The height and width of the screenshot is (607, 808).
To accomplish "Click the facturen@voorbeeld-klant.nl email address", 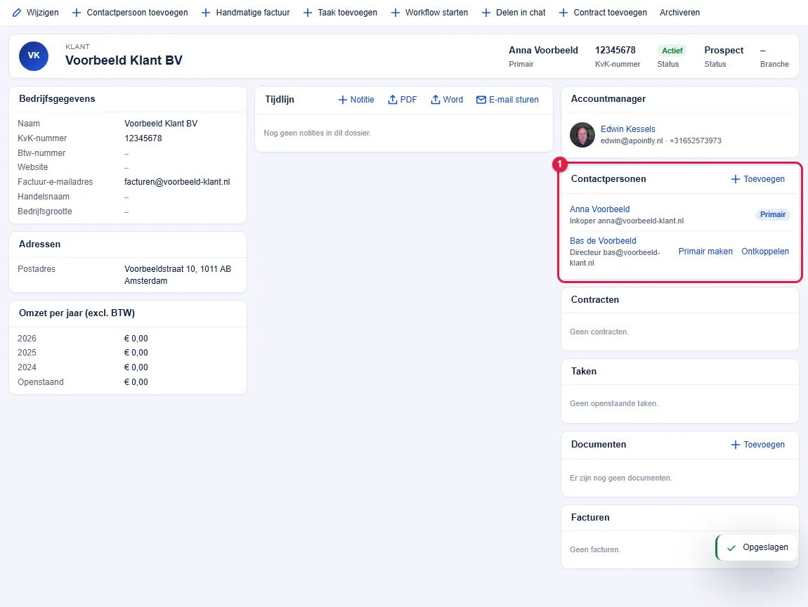I will coord(177,182).
